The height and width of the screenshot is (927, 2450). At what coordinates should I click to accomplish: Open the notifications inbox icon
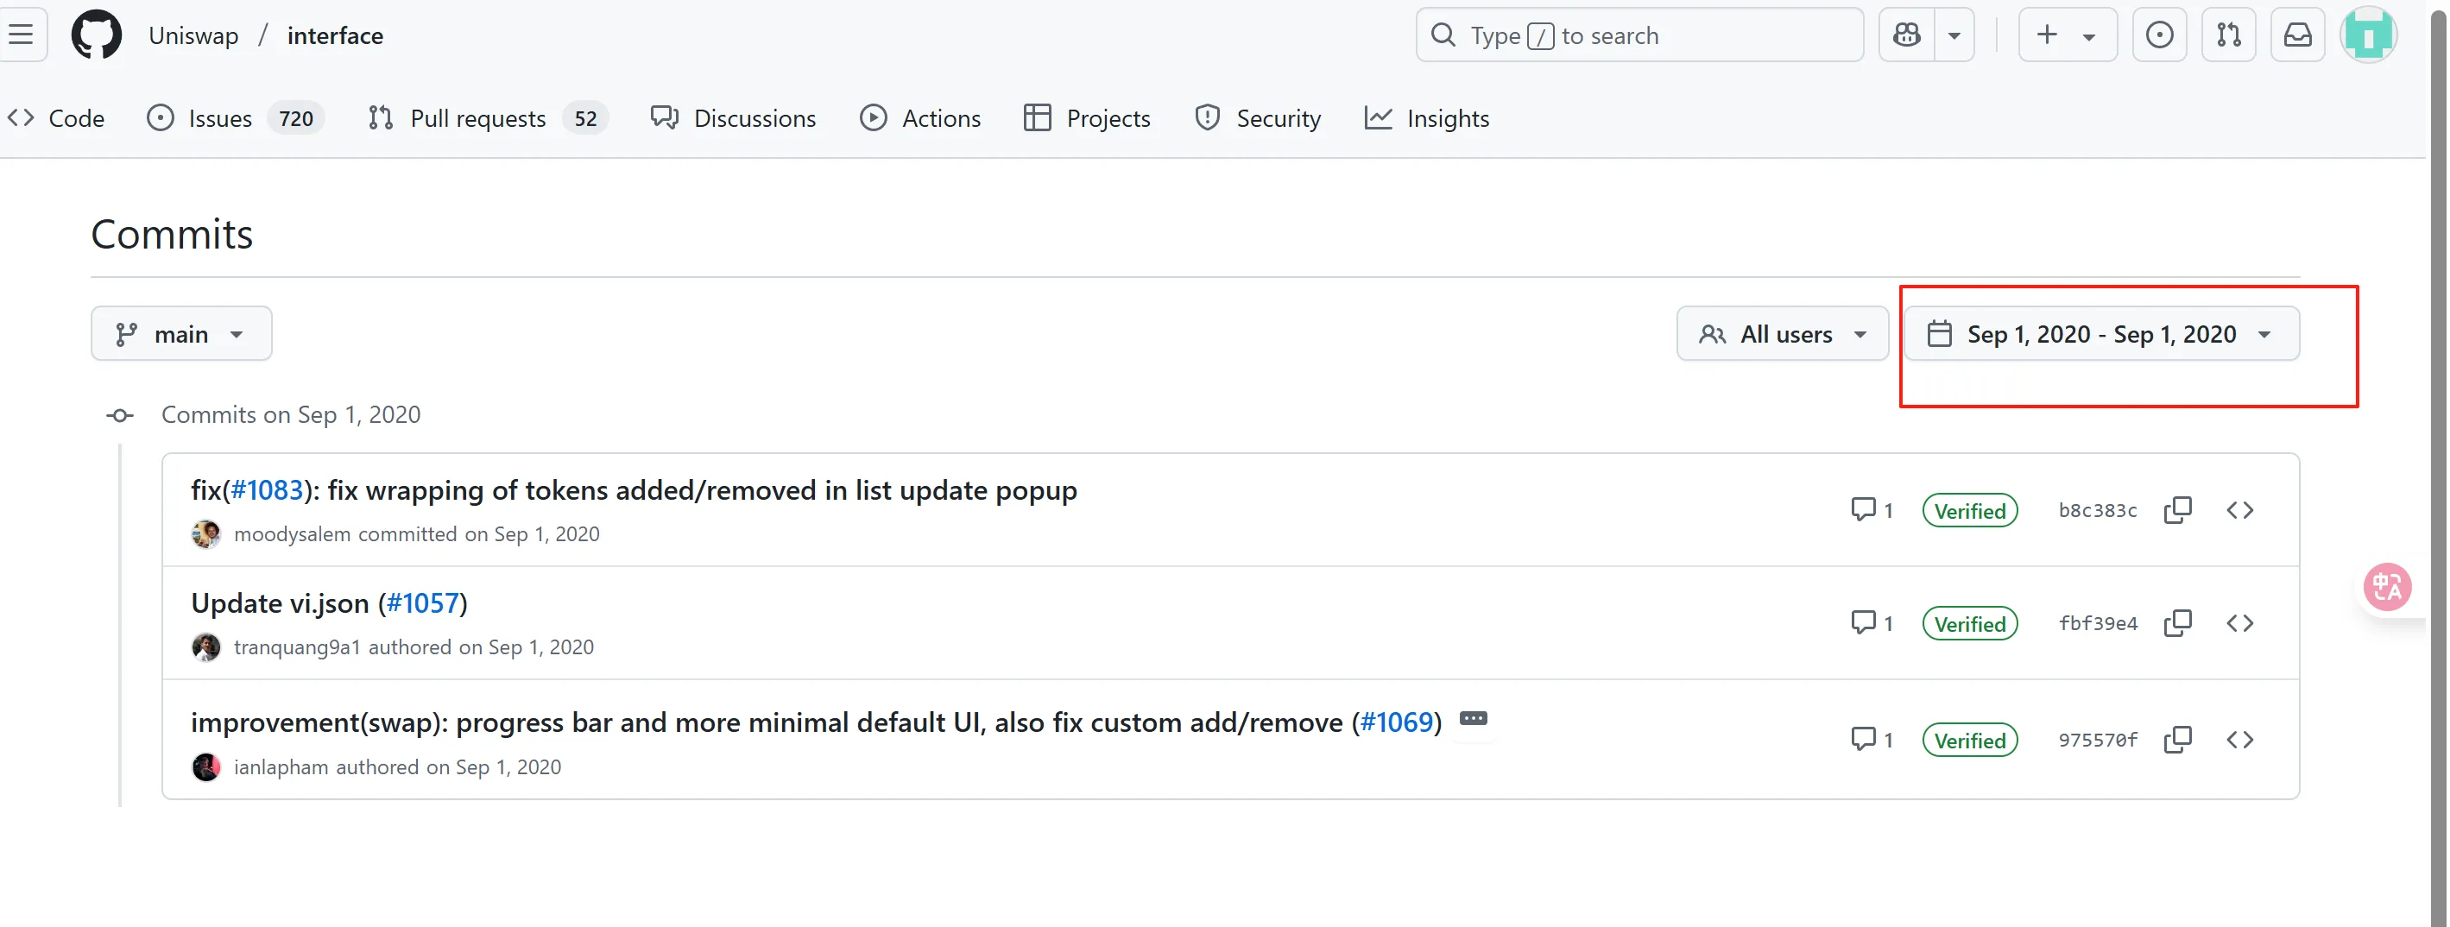pyautogui.click(x=2297, y=35)
